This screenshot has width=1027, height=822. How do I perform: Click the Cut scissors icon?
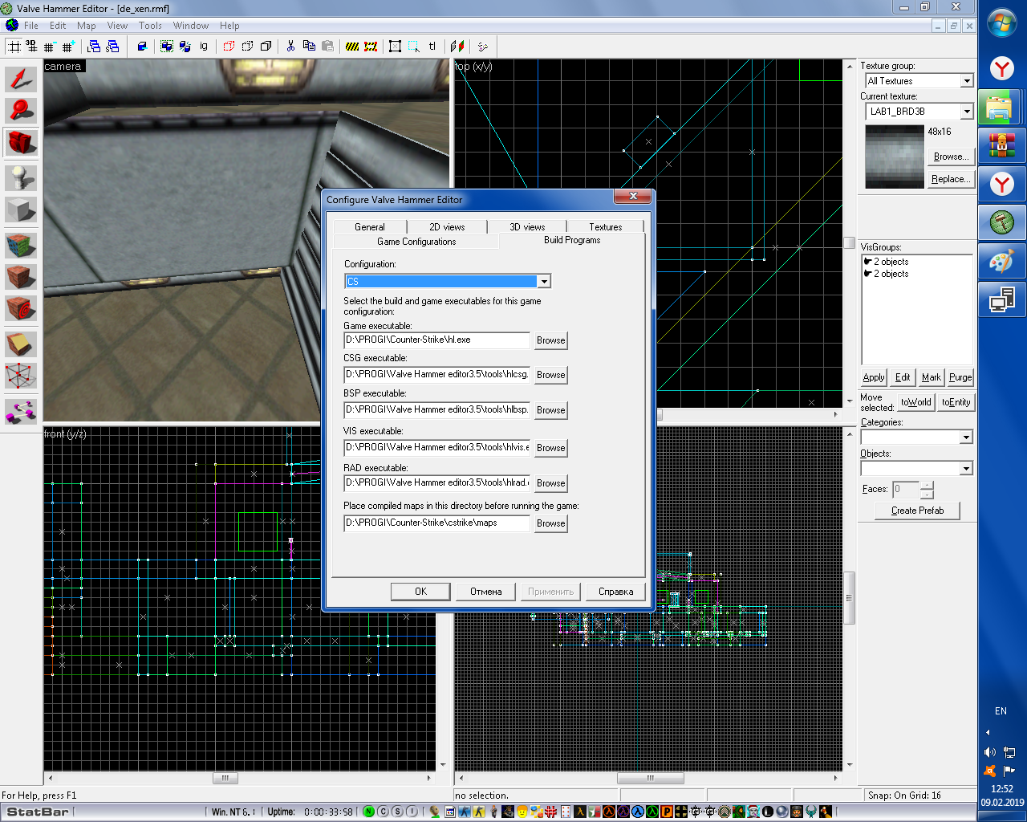point(290,47)
